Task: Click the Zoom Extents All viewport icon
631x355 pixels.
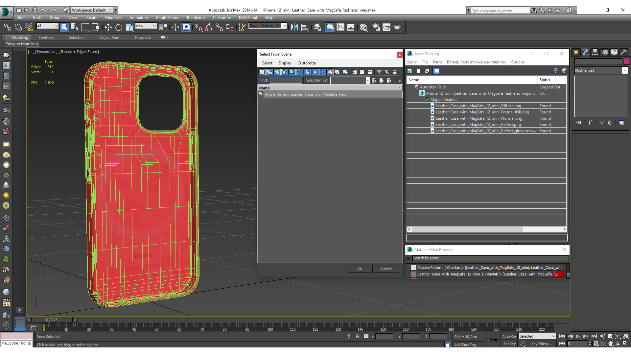Action: 626,336
